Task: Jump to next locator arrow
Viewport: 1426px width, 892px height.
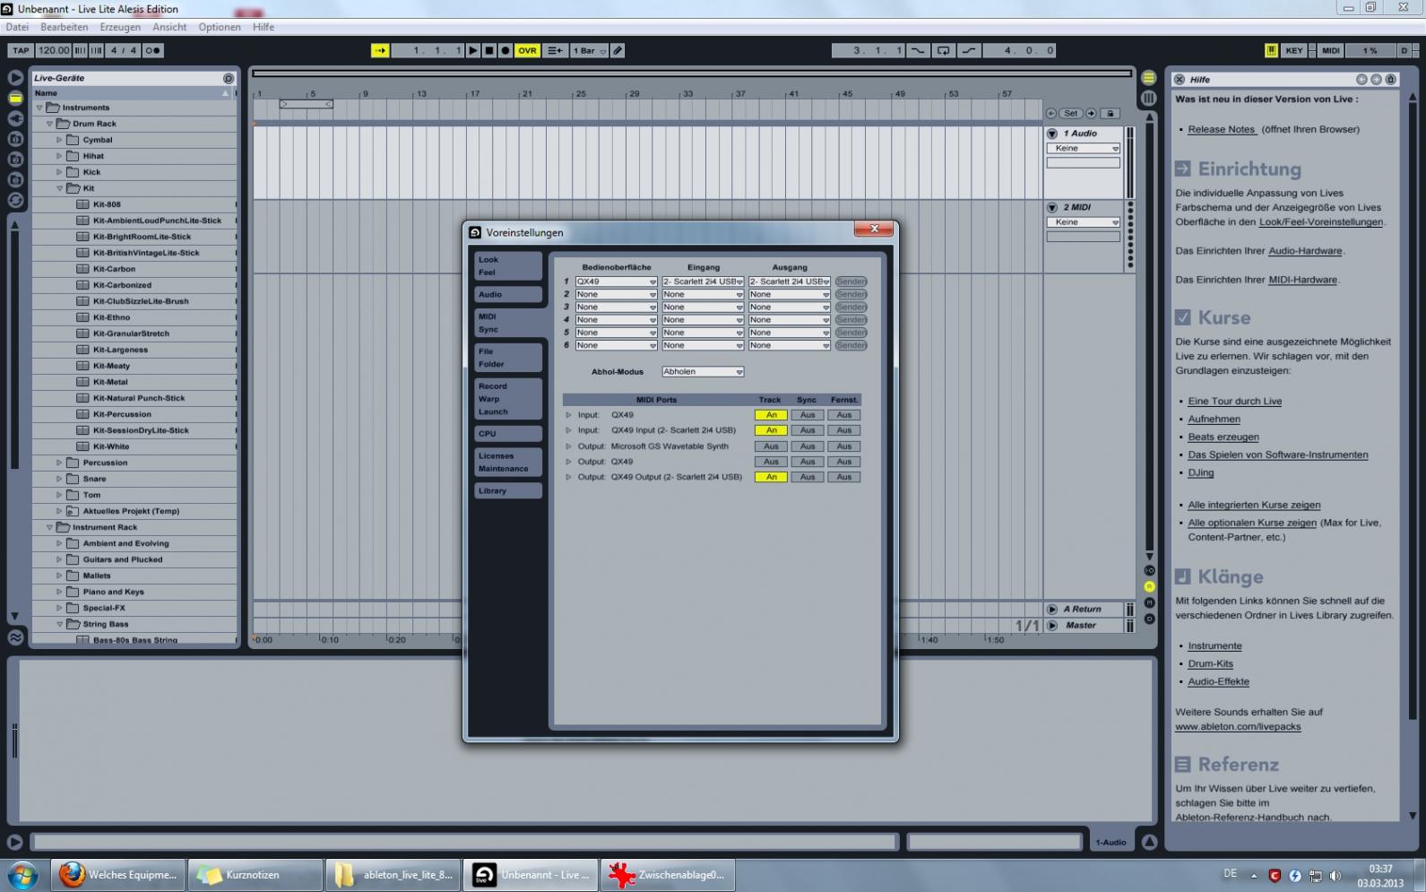Action: 1091,114
